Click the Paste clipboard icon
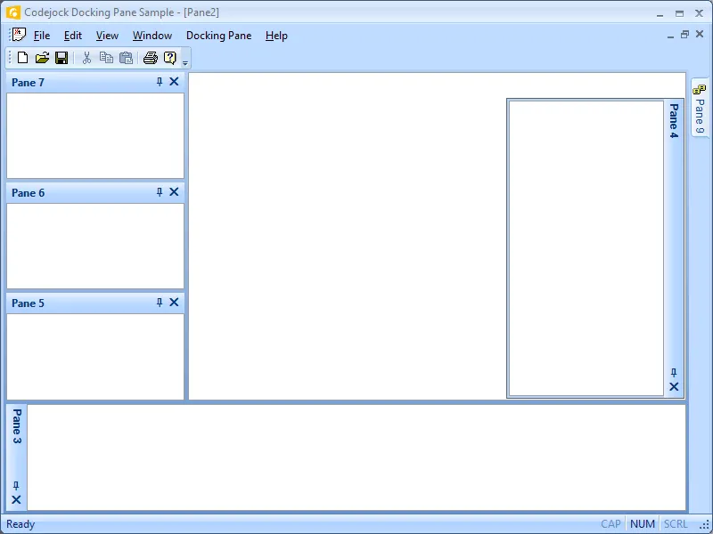713x534 pixels. click(126, 58)
